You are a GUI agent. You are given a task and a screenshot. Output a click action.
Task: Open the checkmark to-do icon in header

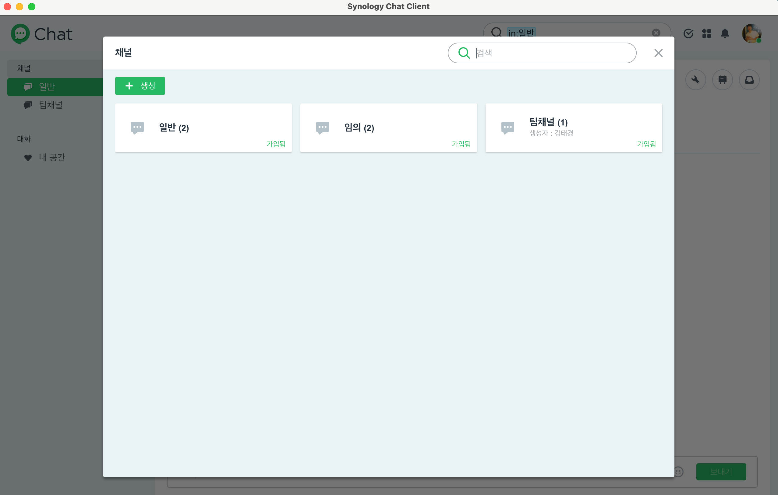tap(688, 33)
